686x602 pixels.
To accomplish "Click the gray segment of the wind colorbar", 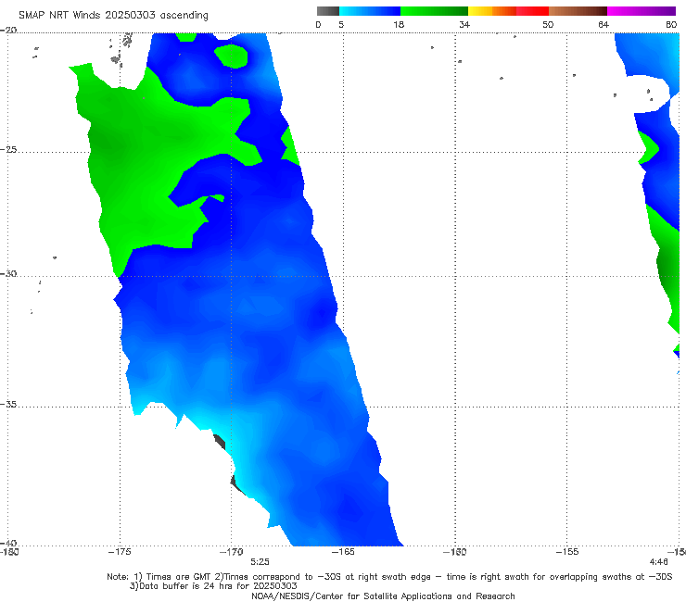I will pos(328,11).
